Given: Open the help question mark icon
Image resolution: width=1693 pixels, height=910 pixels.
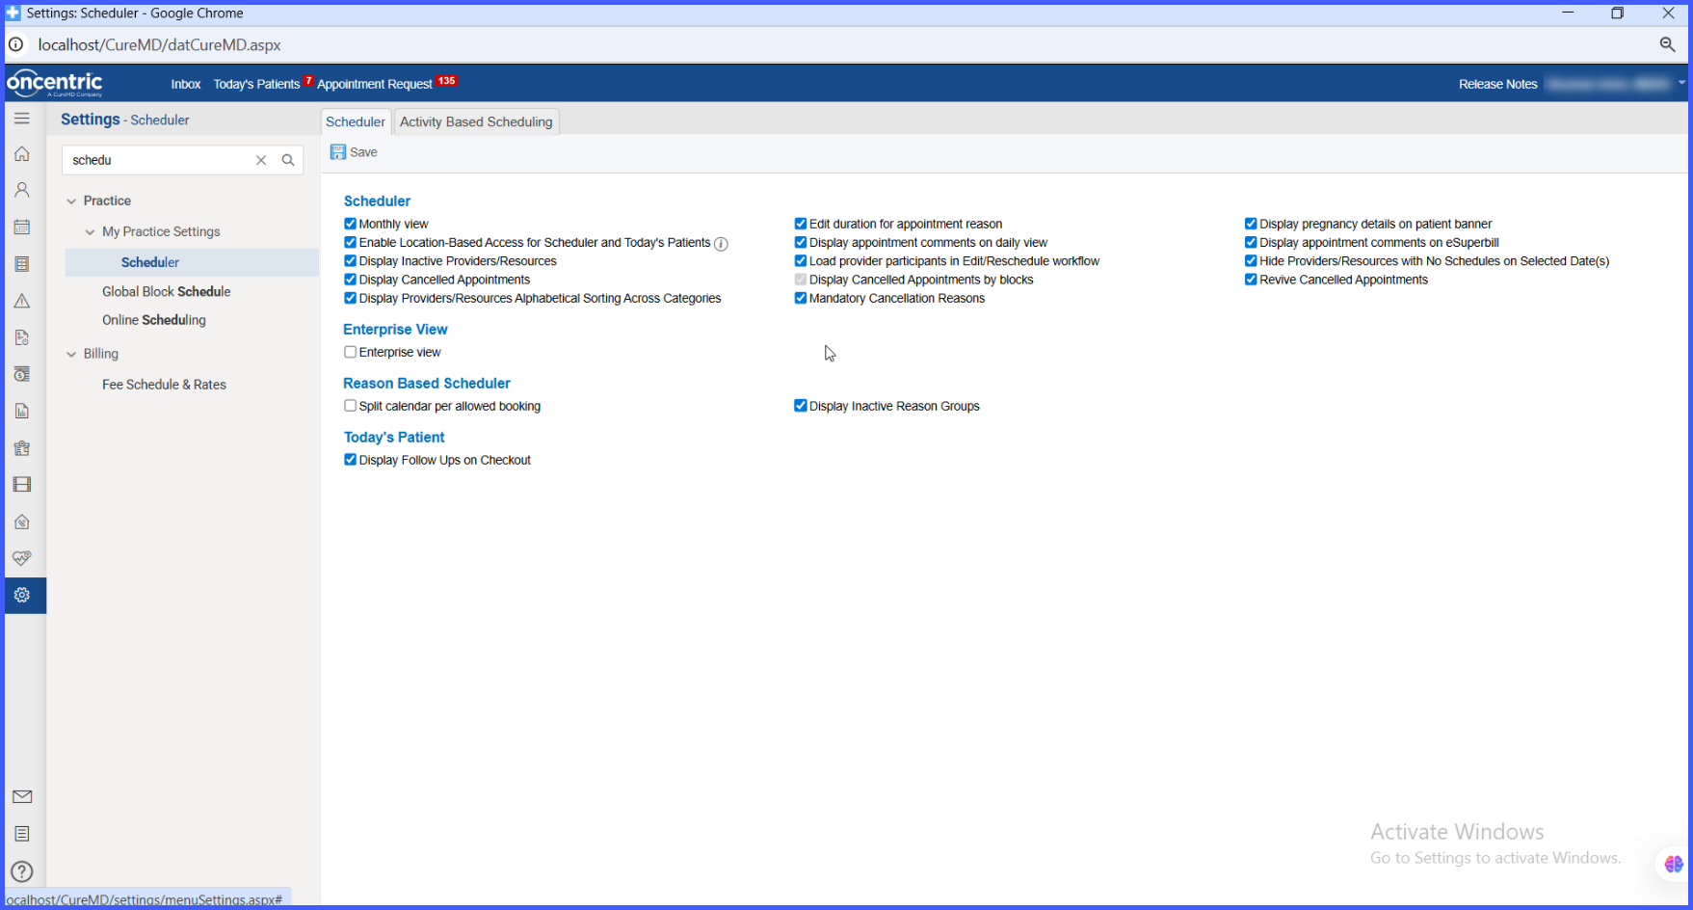Looking at the screenshot, I should (x=22, y=871).
